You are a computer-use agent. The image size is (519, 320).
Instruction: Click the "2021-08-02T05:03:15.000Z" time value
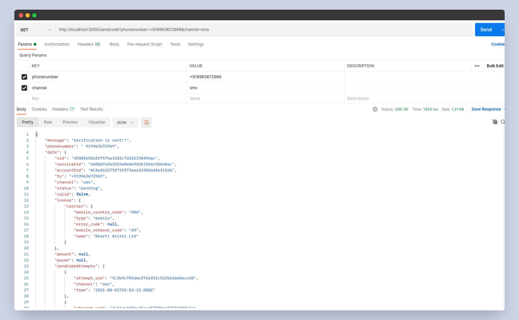click(x=124, y=290)
